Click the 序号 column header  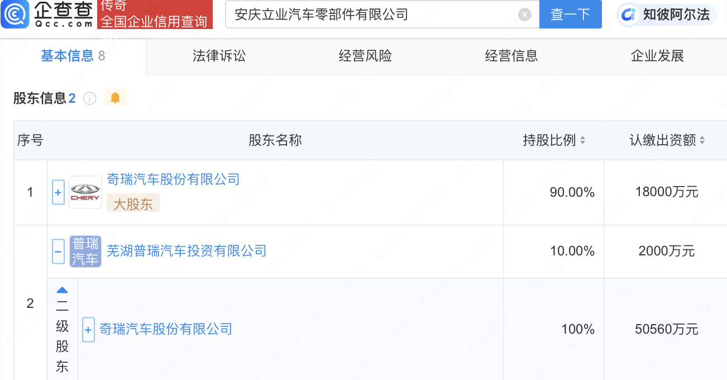(30, 140)
